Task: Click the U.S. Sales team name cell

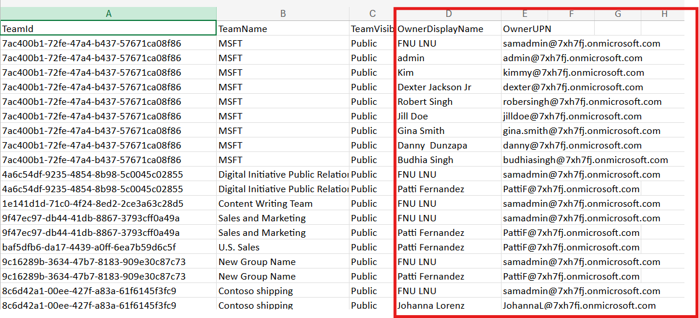Action: 283,247
